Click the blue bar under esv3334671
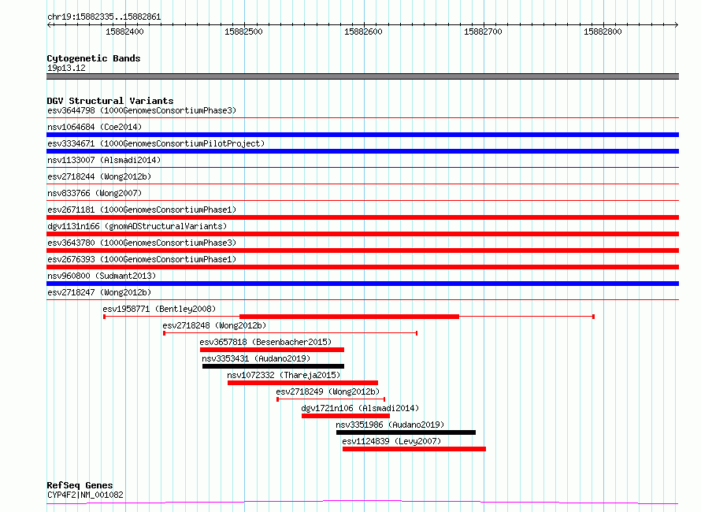Screen dimensions: 701x512 click(362, 151)
